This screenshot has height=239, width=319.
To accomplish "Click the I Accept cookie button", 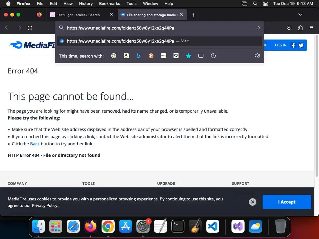I will 287,202.
